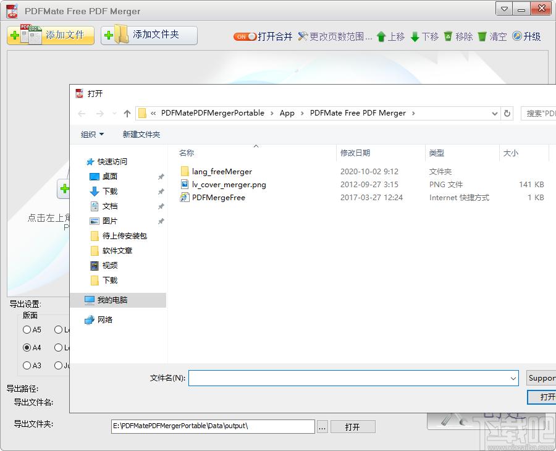
Task: Open 桌面 in quick access
Action: tap(103, 177)
